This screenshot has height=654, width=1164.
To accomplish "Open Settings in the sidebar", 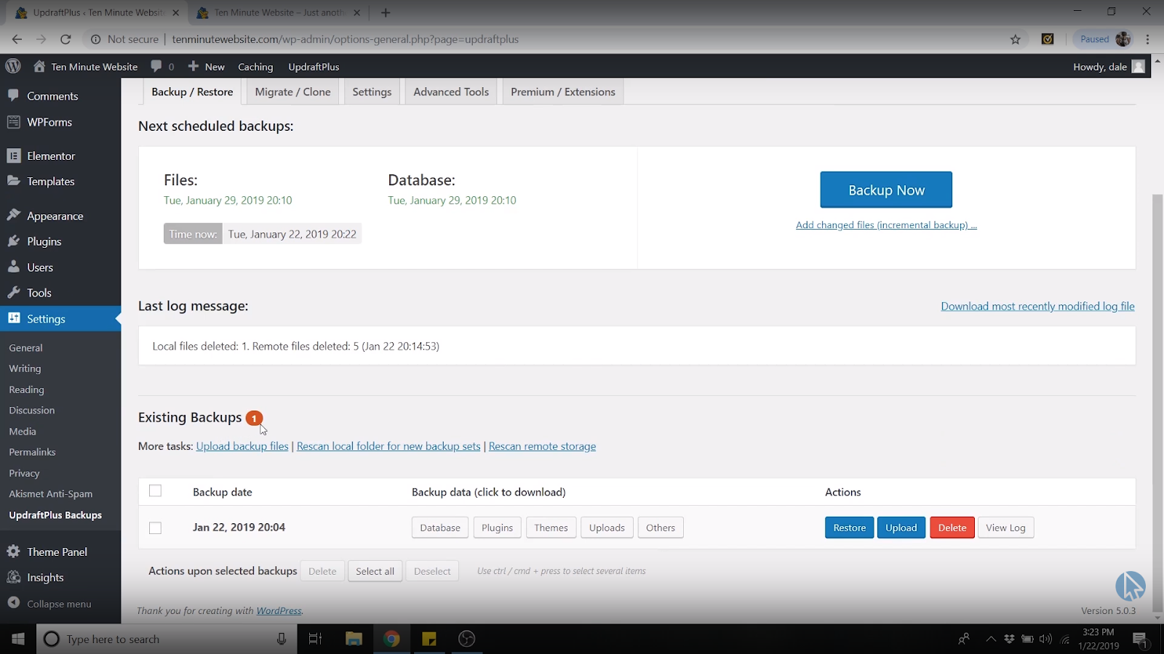I will point(60,319).
